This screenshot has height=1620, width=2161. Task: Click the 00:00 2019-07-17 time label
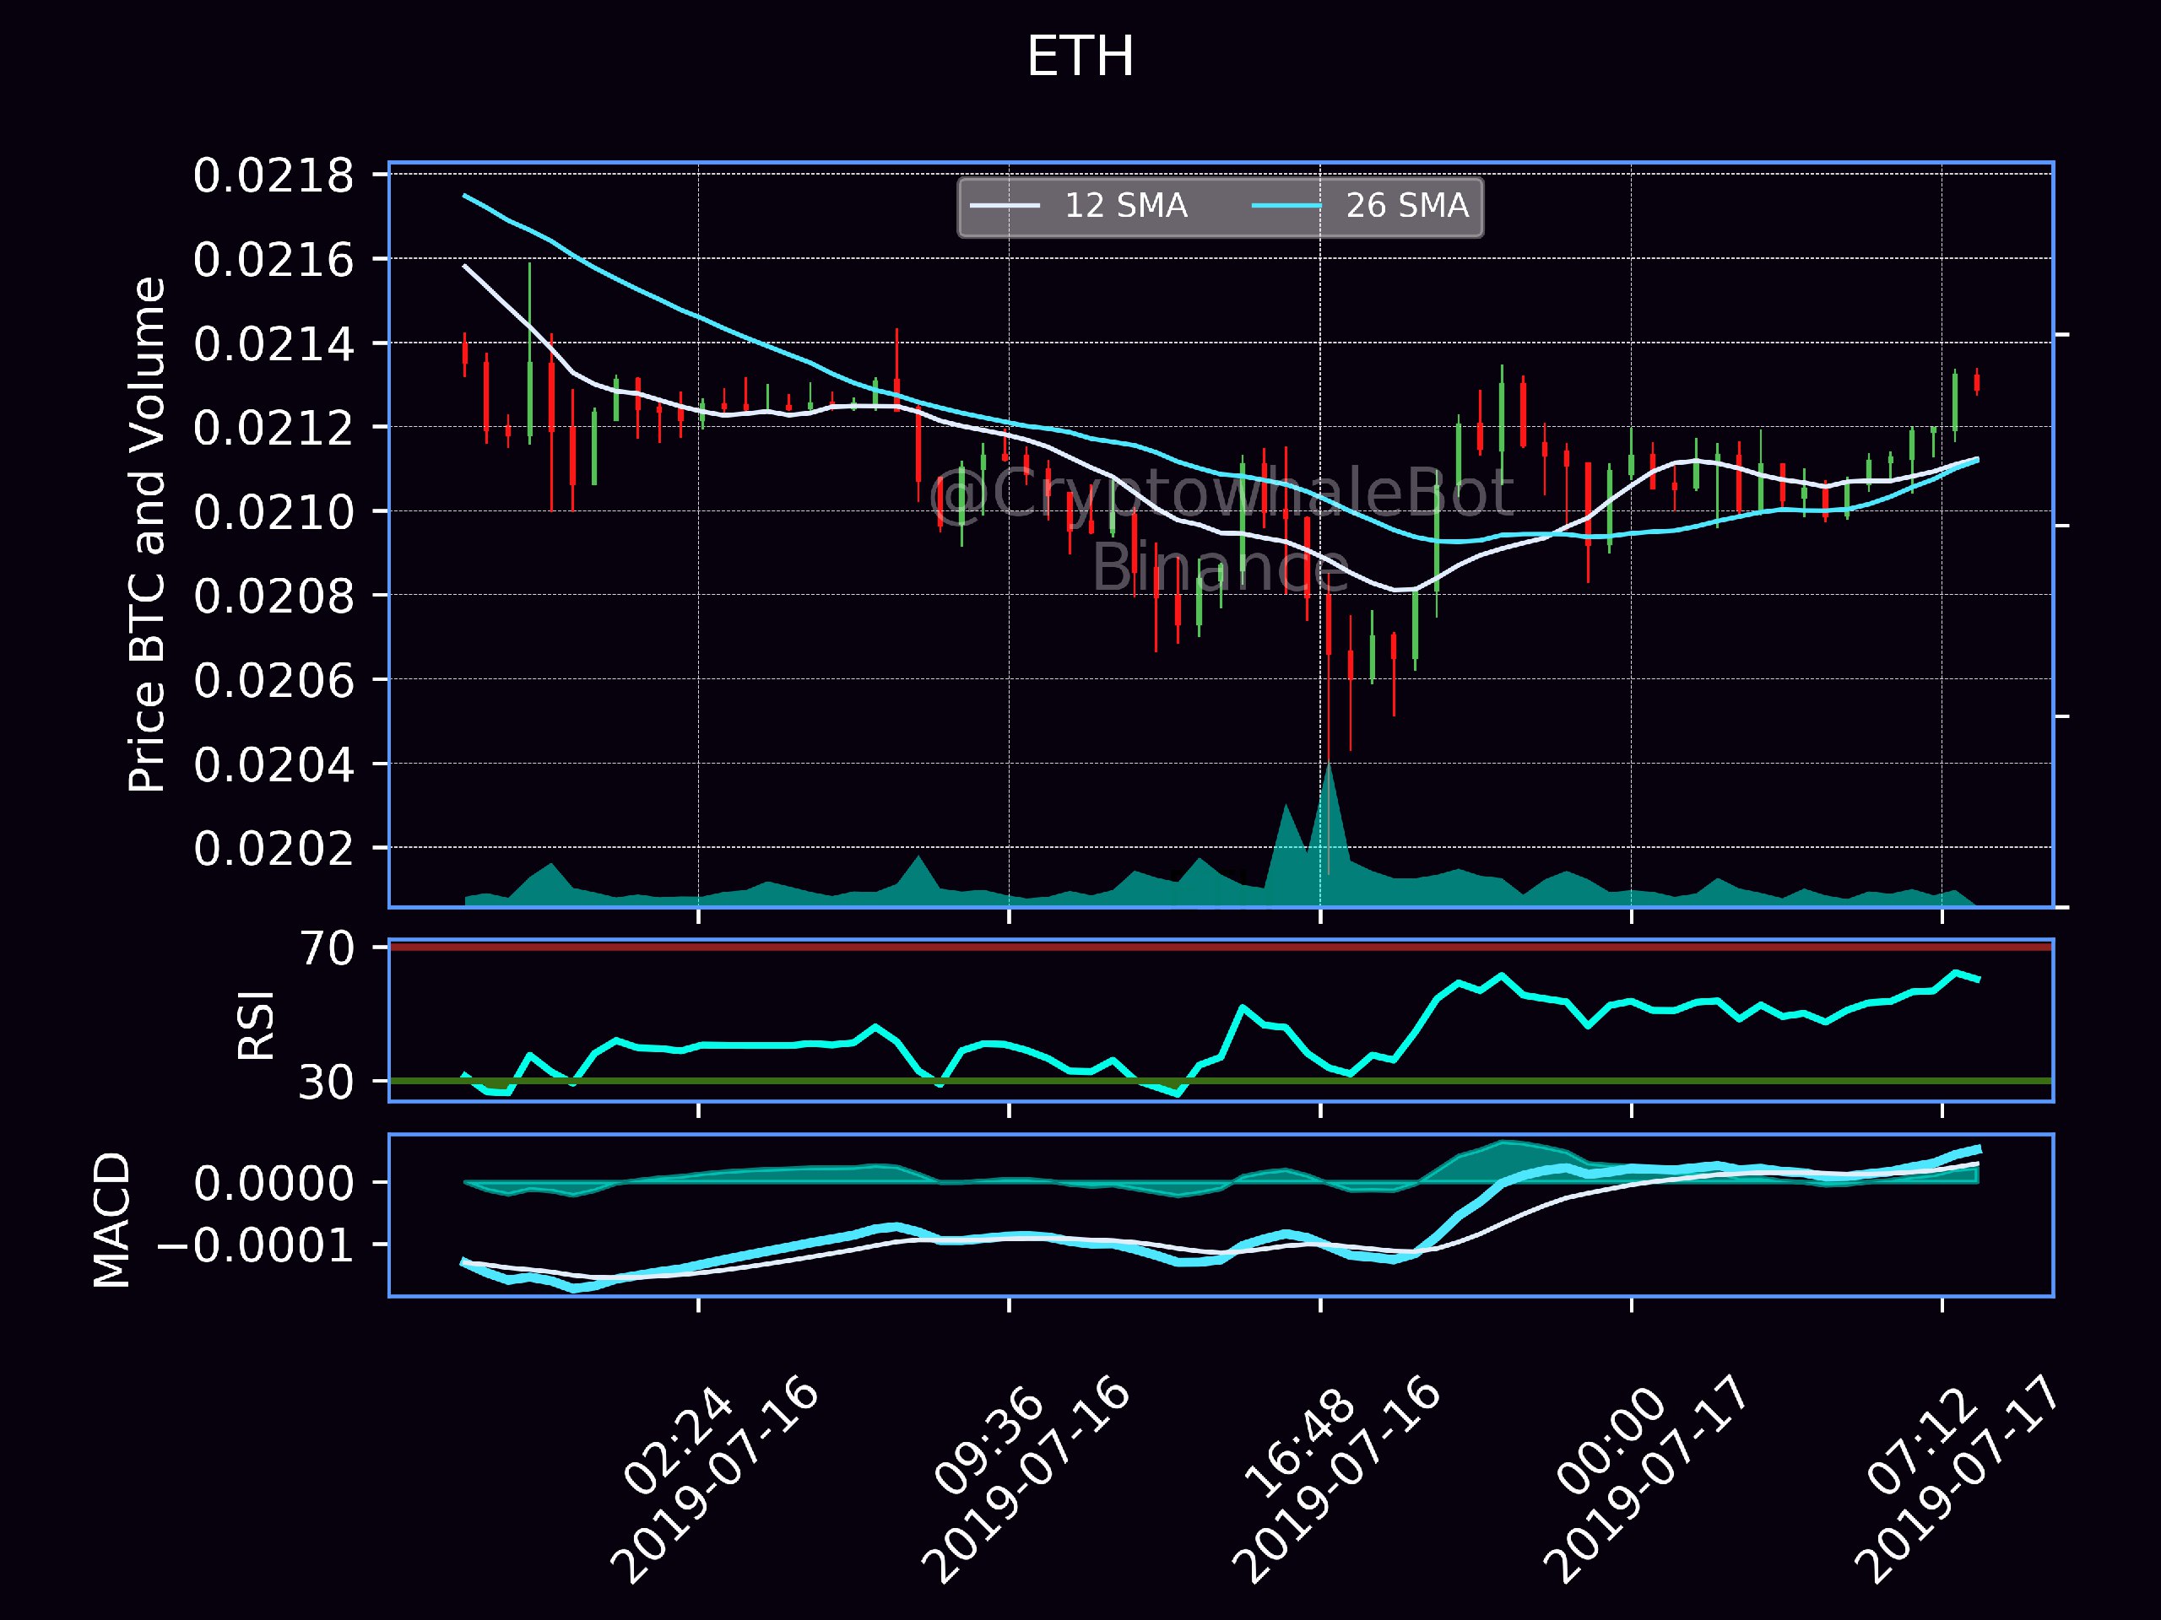point(1647,1479)
